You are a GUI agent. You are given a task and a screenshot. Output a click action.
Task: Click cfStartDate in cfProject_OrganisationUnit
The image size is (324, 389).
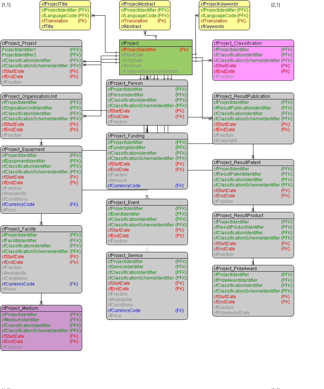(13, 124)
